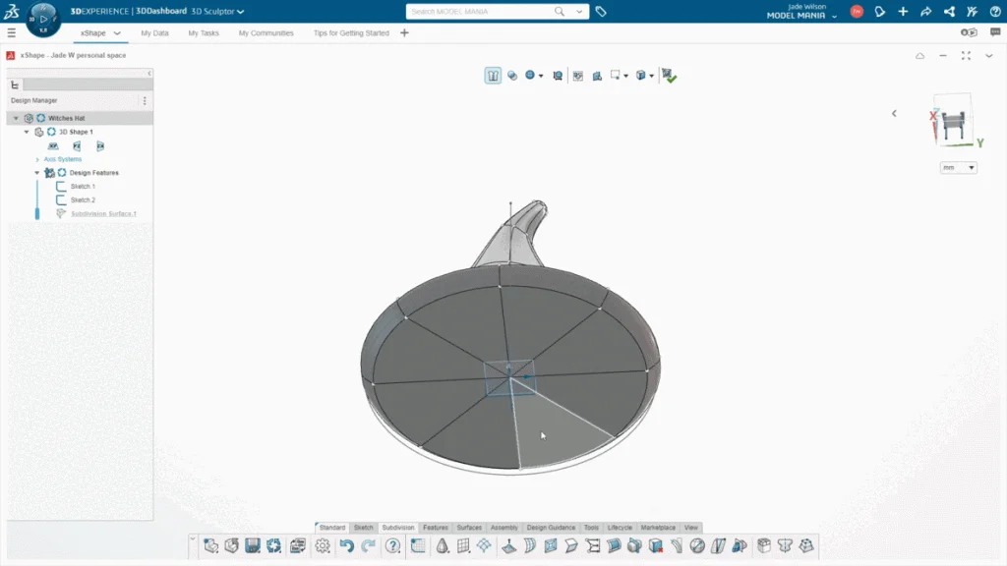Click the Undo arrow in bottom toolbar
1007x566 pixels.
tap(346, 546)
